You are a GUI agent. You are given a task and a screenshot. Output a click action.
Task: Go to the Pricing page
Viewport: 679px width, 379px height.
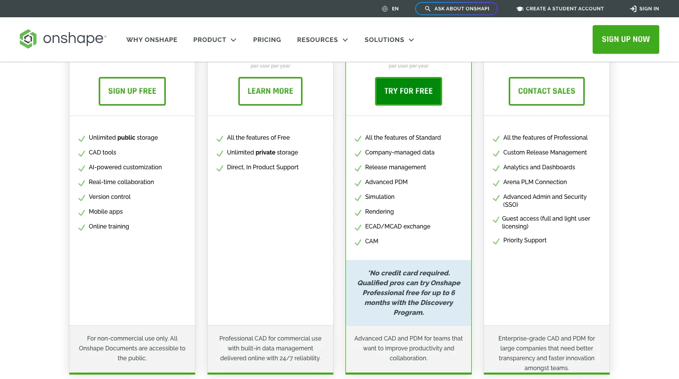point(267,39)
